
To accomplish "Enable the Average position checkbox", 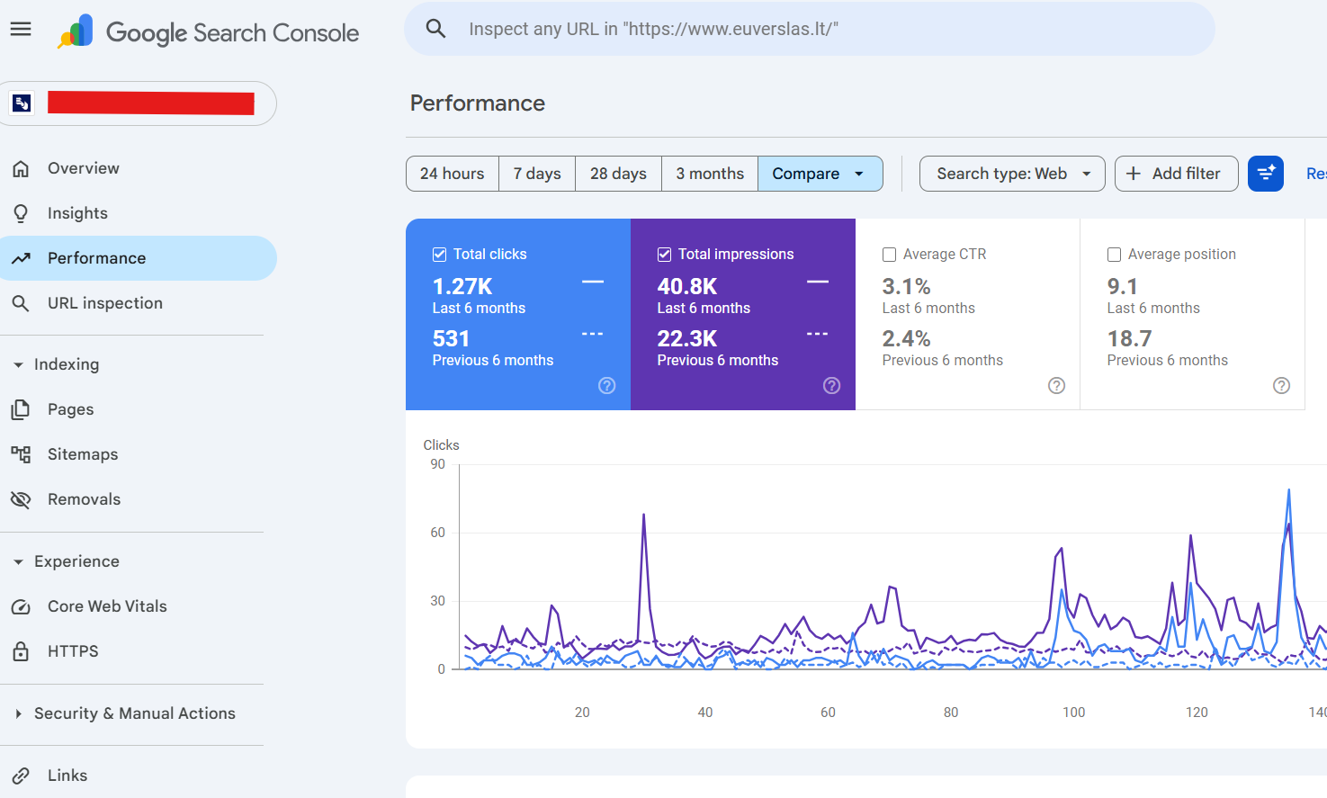I will click(x=1114, y=255).
